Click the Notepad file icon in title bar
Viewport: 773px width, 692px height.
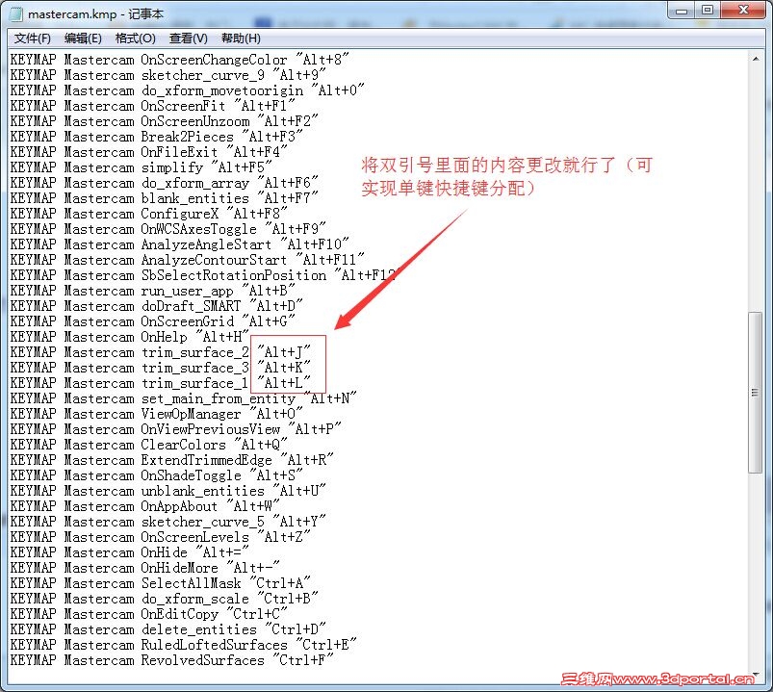tap(16, 13)
